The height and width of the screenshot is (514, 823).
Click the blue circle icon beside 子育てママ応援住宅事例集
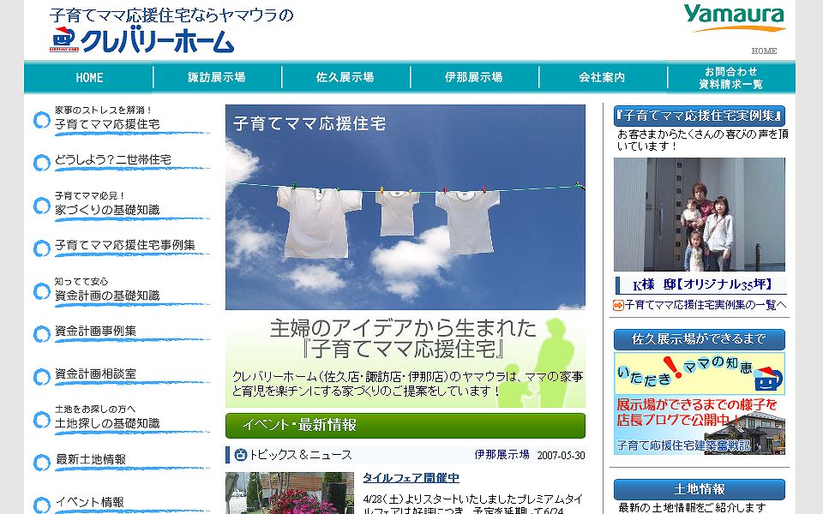(x=41, y=248)
